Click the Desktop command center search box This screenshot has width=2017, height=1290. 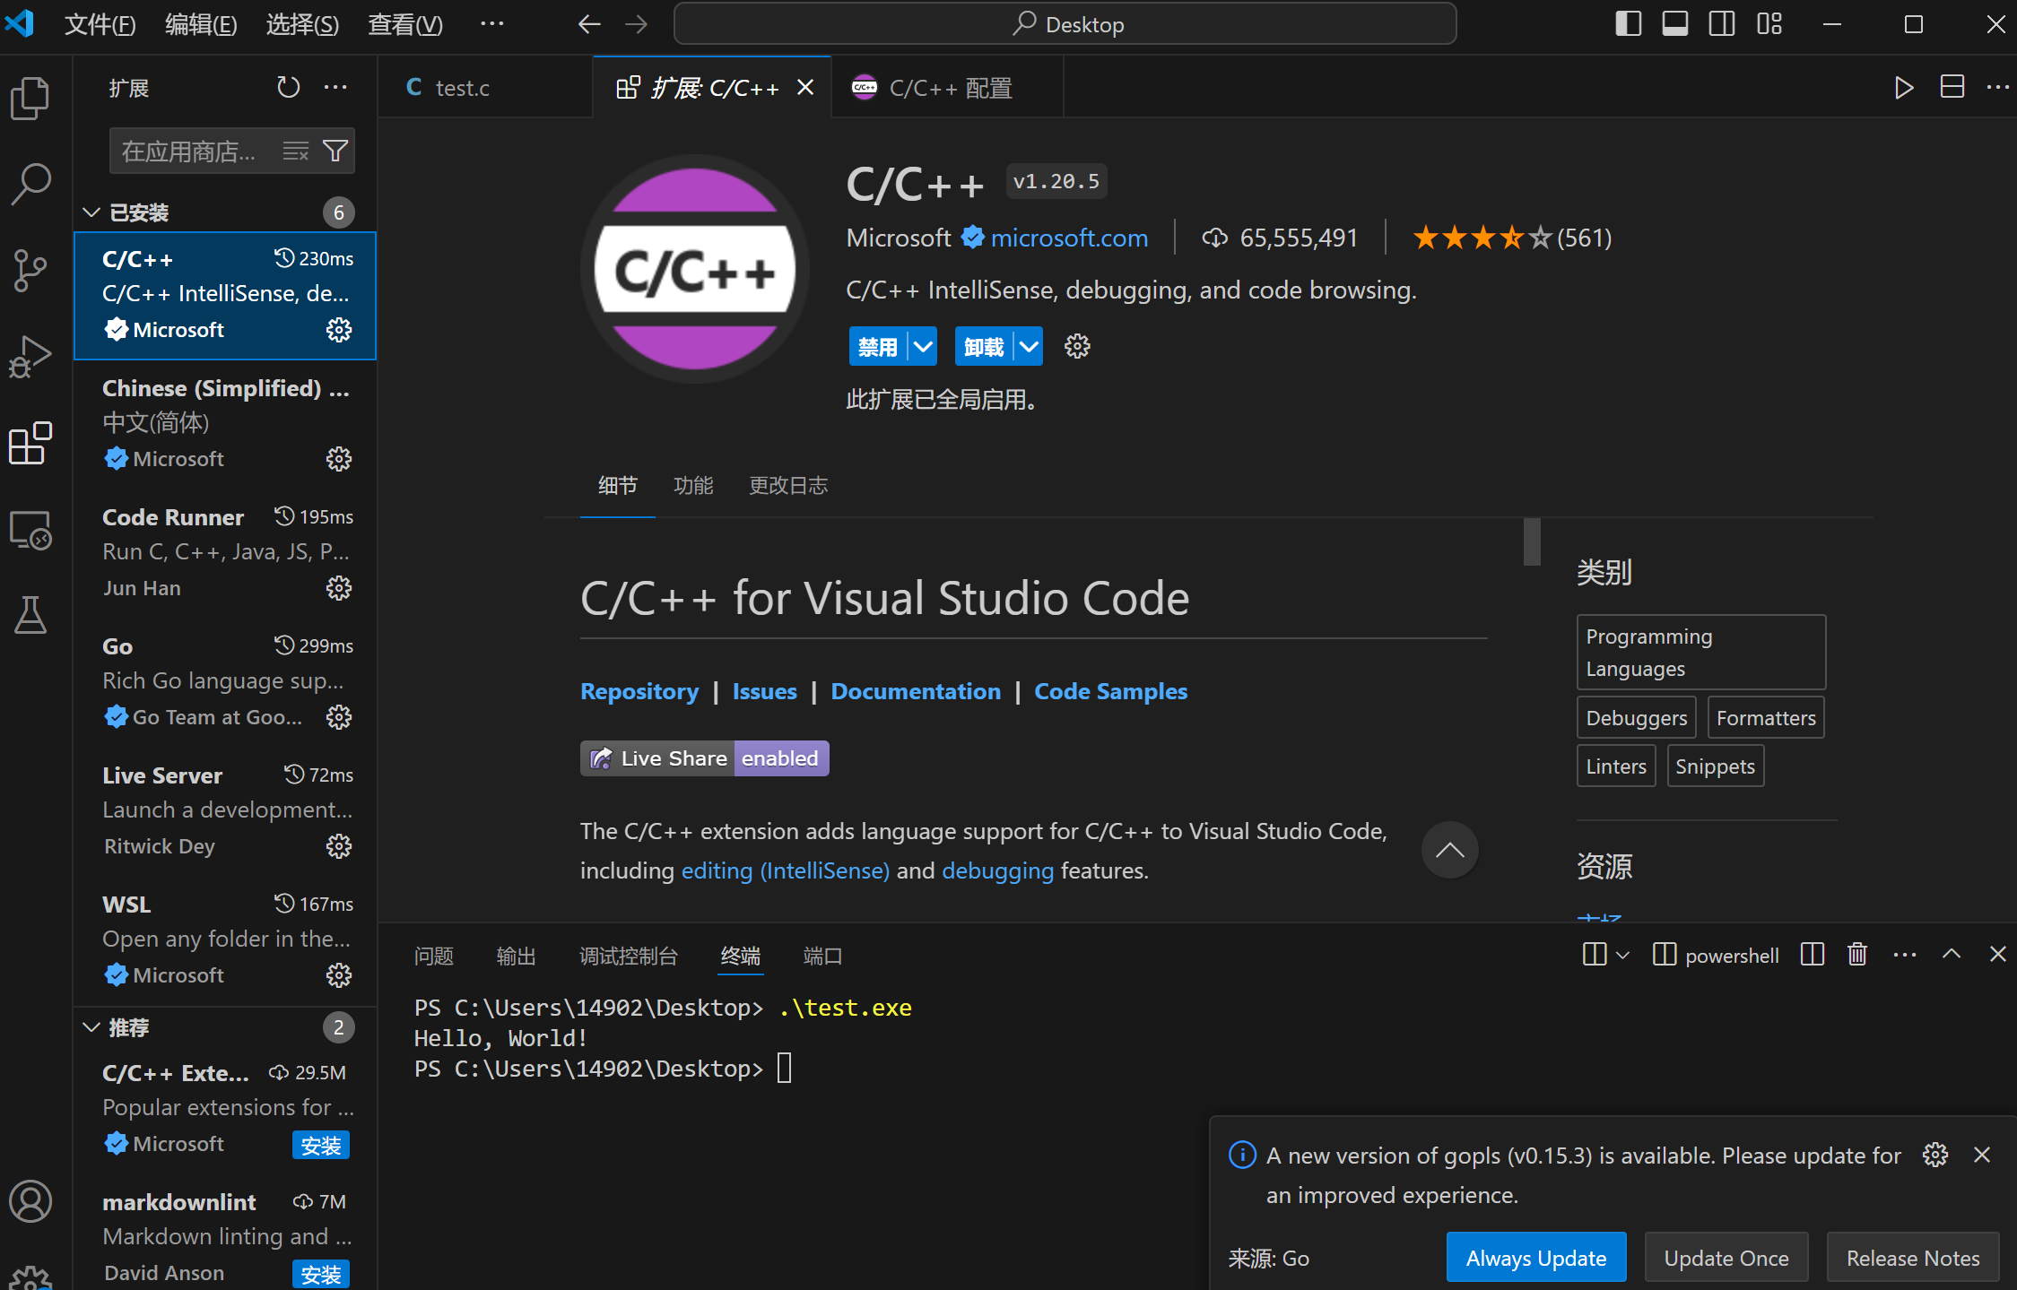pos(1065,24)
